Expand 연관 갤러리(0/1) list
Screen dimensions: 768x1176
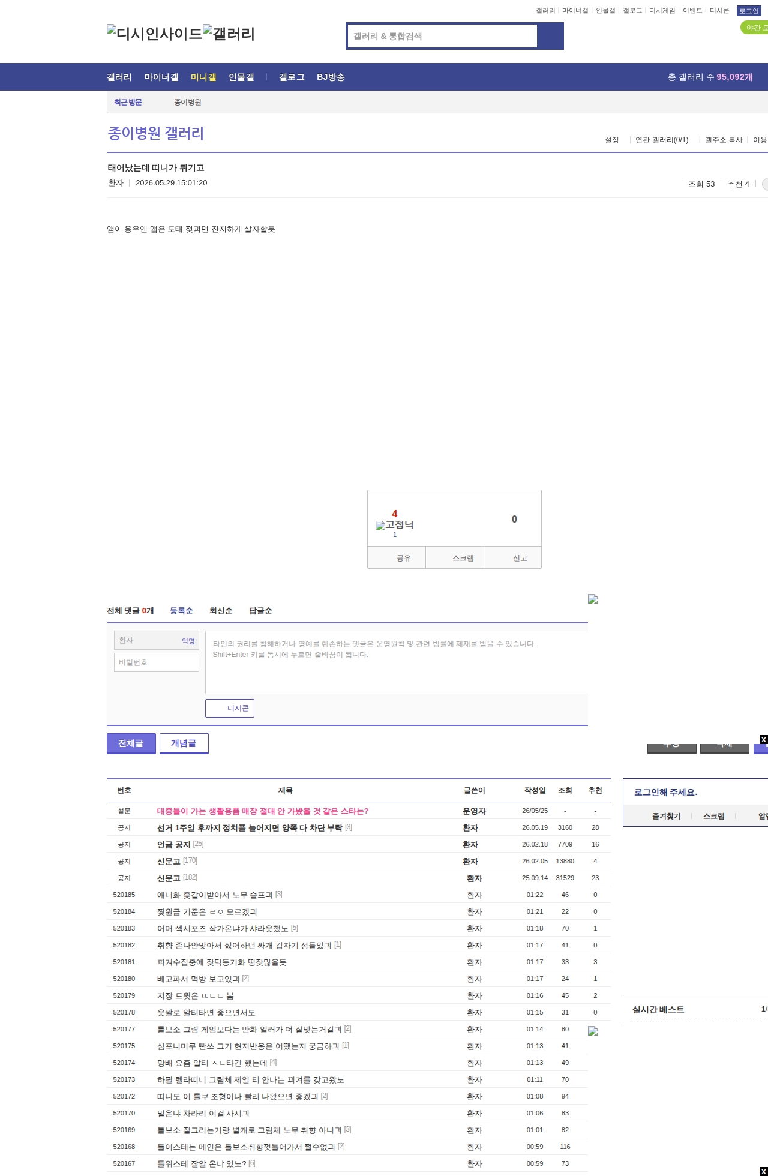pos(662,140)
